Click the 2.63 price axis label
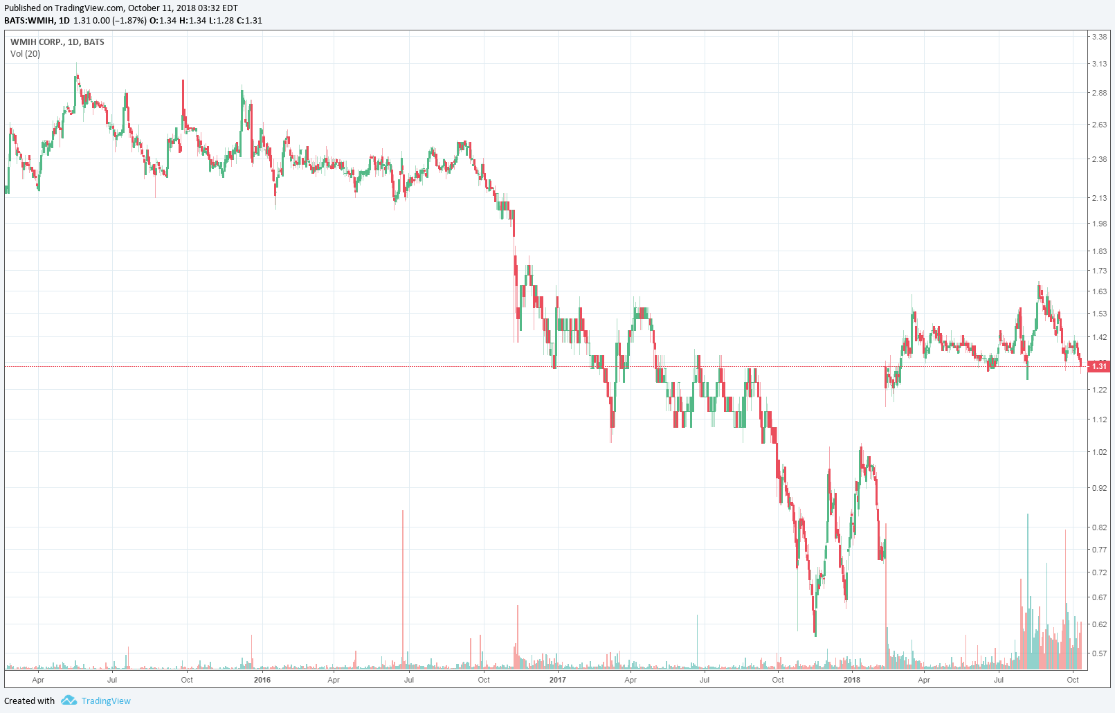The image size is (1115, 713). (1099, 125)
